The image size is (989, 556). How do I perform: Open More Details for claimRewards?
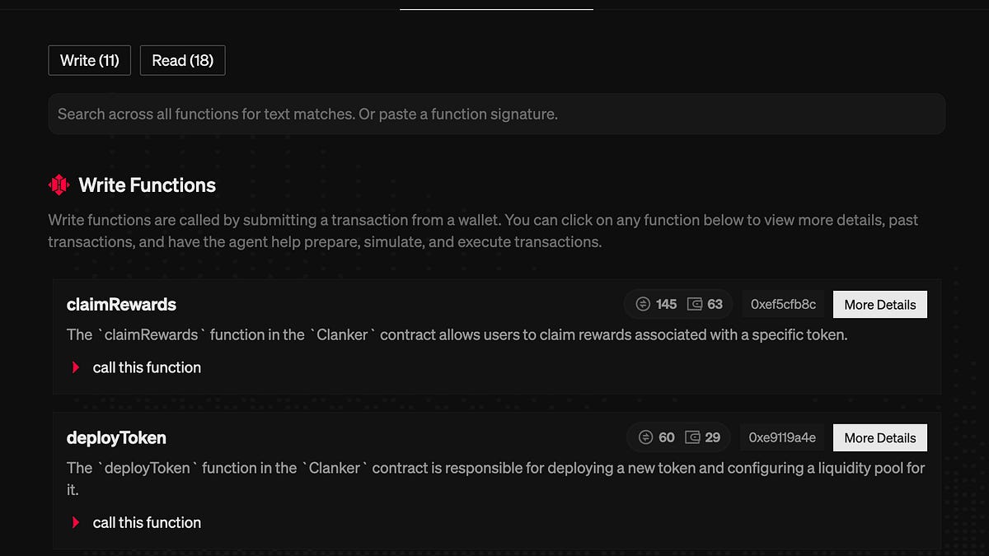[x=879, y=304]
